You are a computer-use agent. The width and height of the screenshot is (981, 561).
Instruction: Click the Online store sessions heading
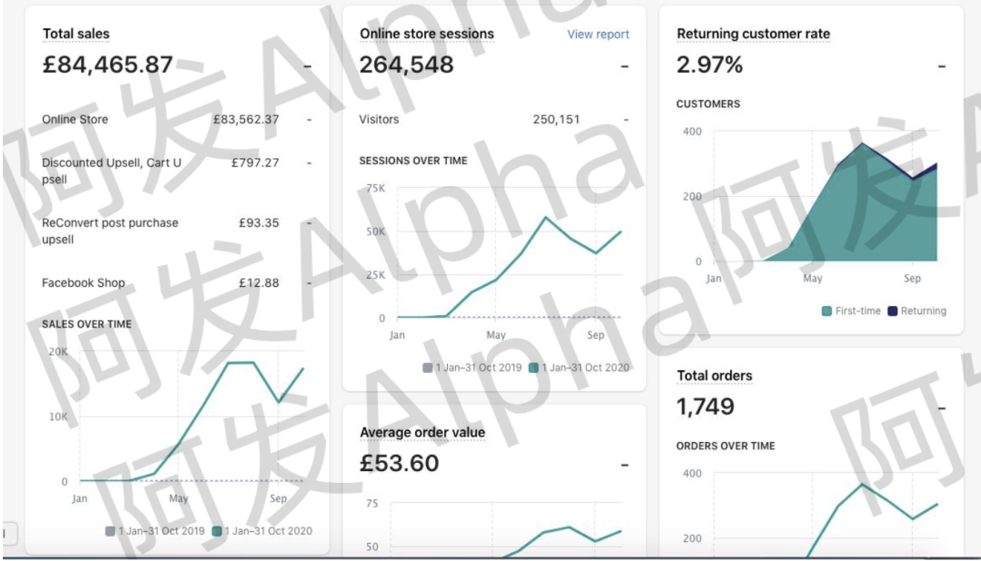[x=427, y=34]
